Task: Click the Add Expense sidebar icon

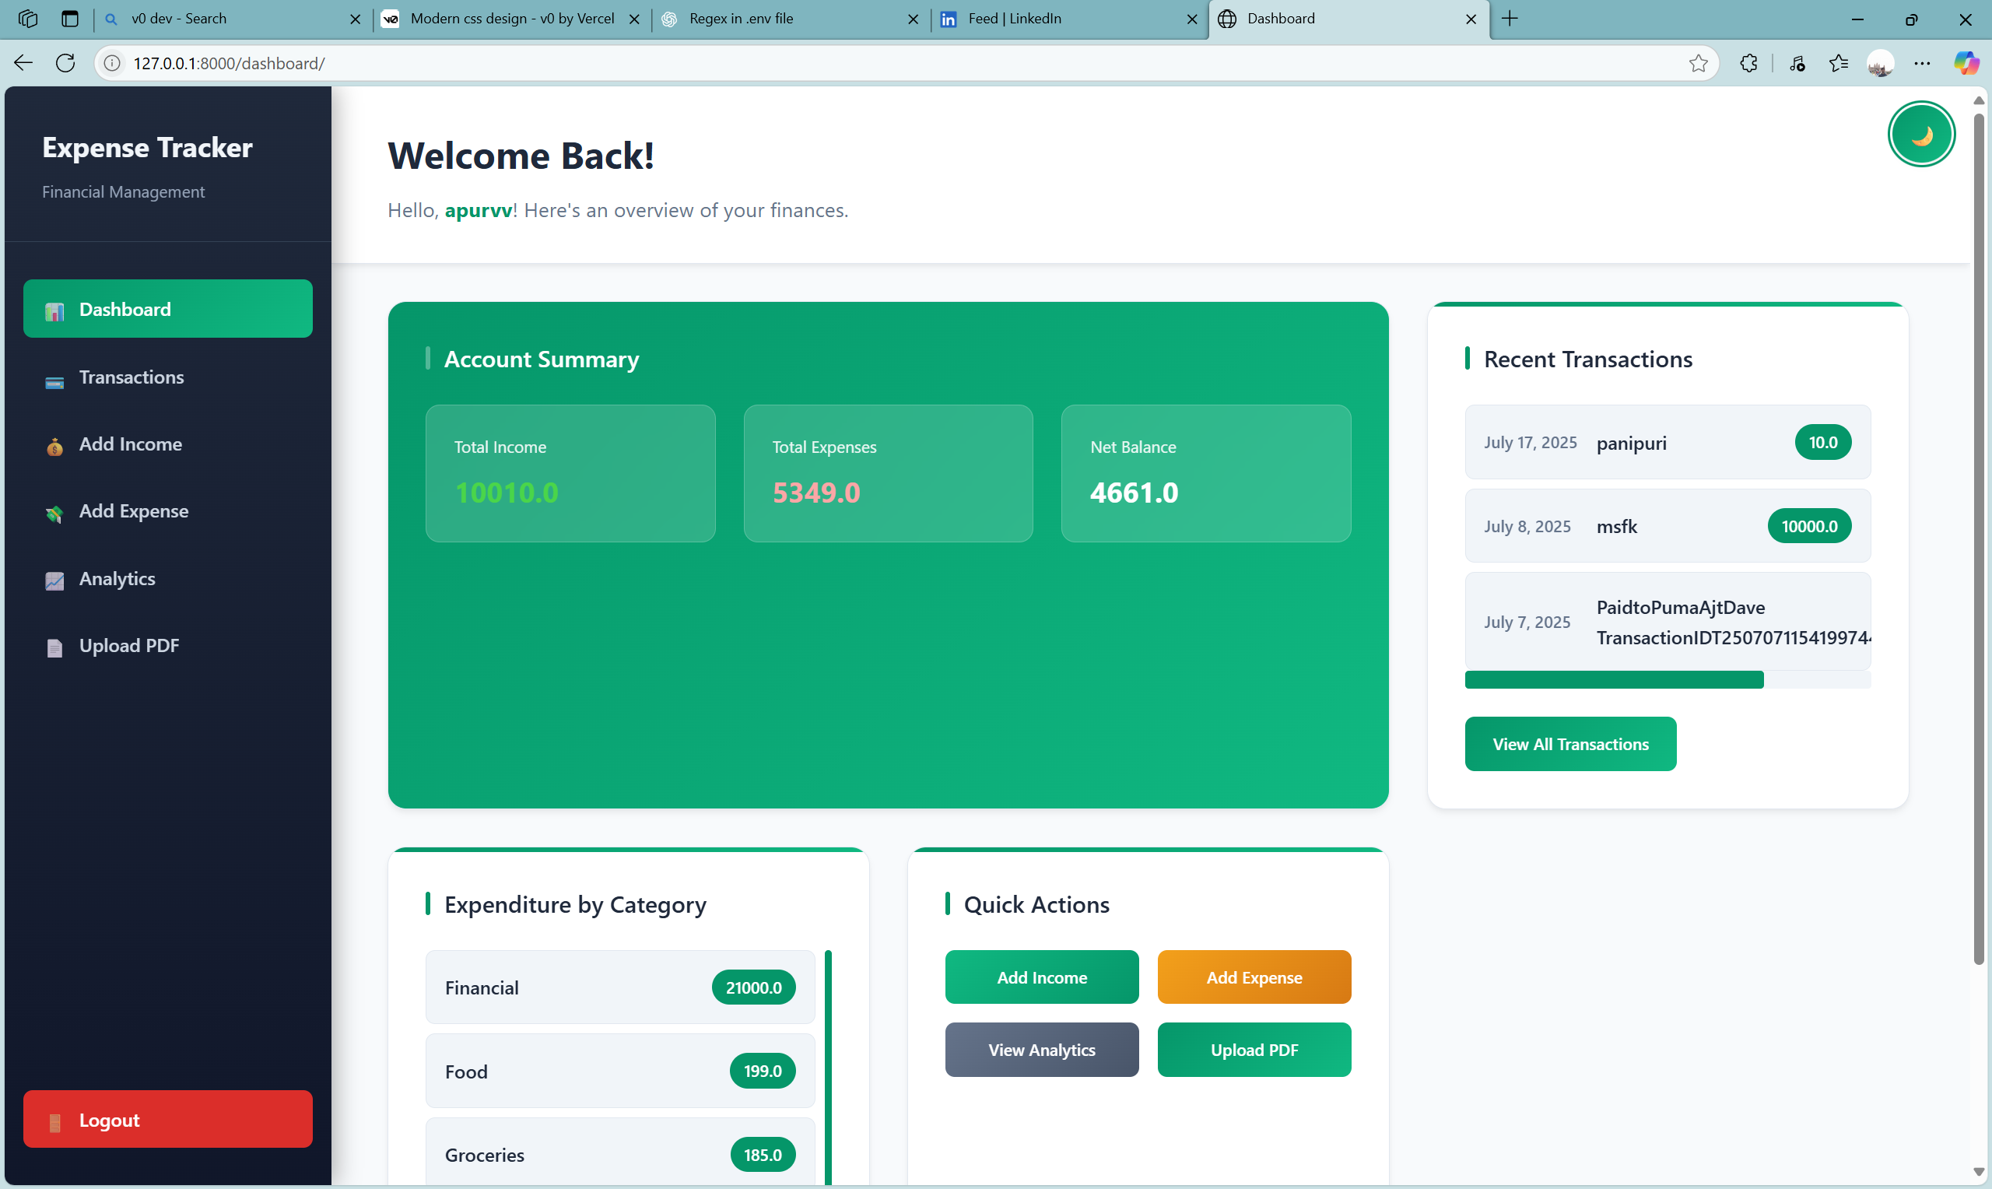Action: [54, 514]
